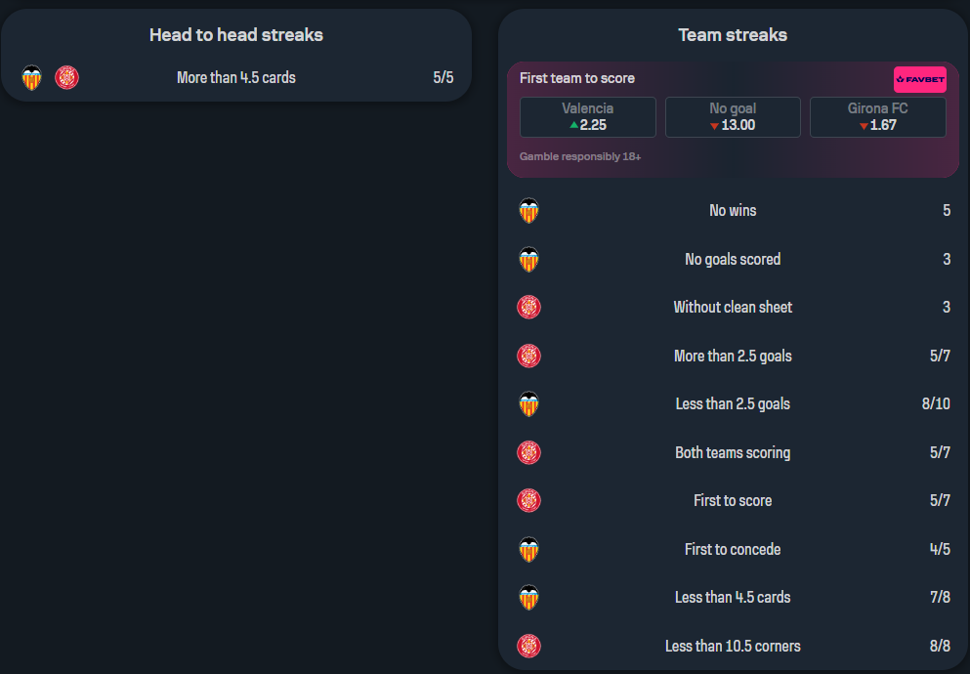Open the More than 4.5 cards streak
This screenshot has height=674, width=970.
(236, 78)
